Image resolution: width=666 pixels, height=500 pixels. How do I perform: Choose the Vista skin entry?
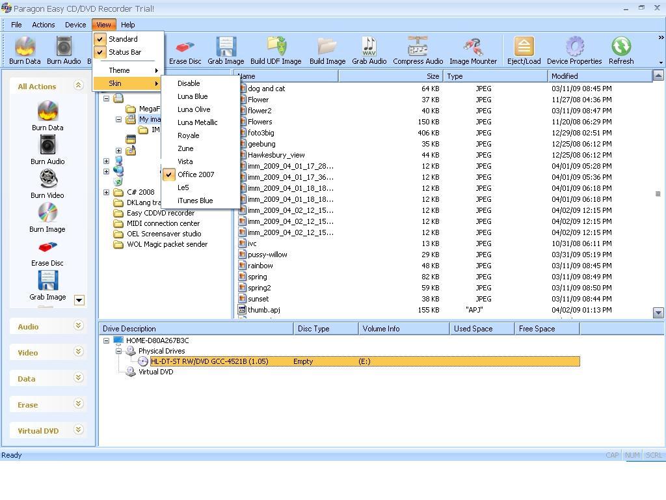tap(185, 161)
